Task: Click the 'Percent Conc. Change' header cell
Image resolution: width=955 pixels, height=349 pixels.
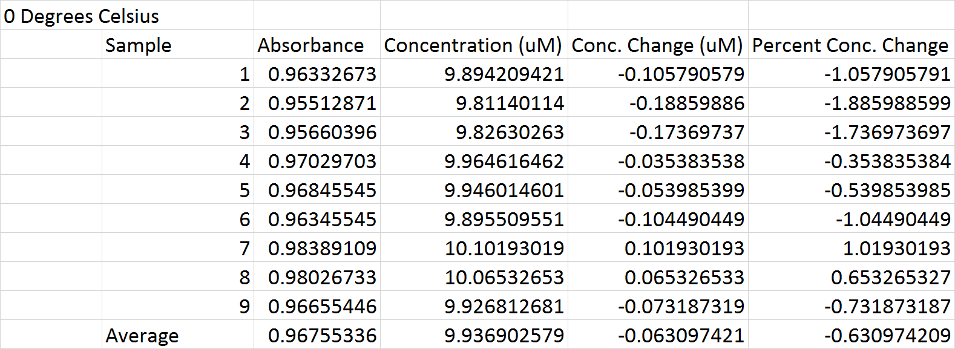Action: coord(850,45)
